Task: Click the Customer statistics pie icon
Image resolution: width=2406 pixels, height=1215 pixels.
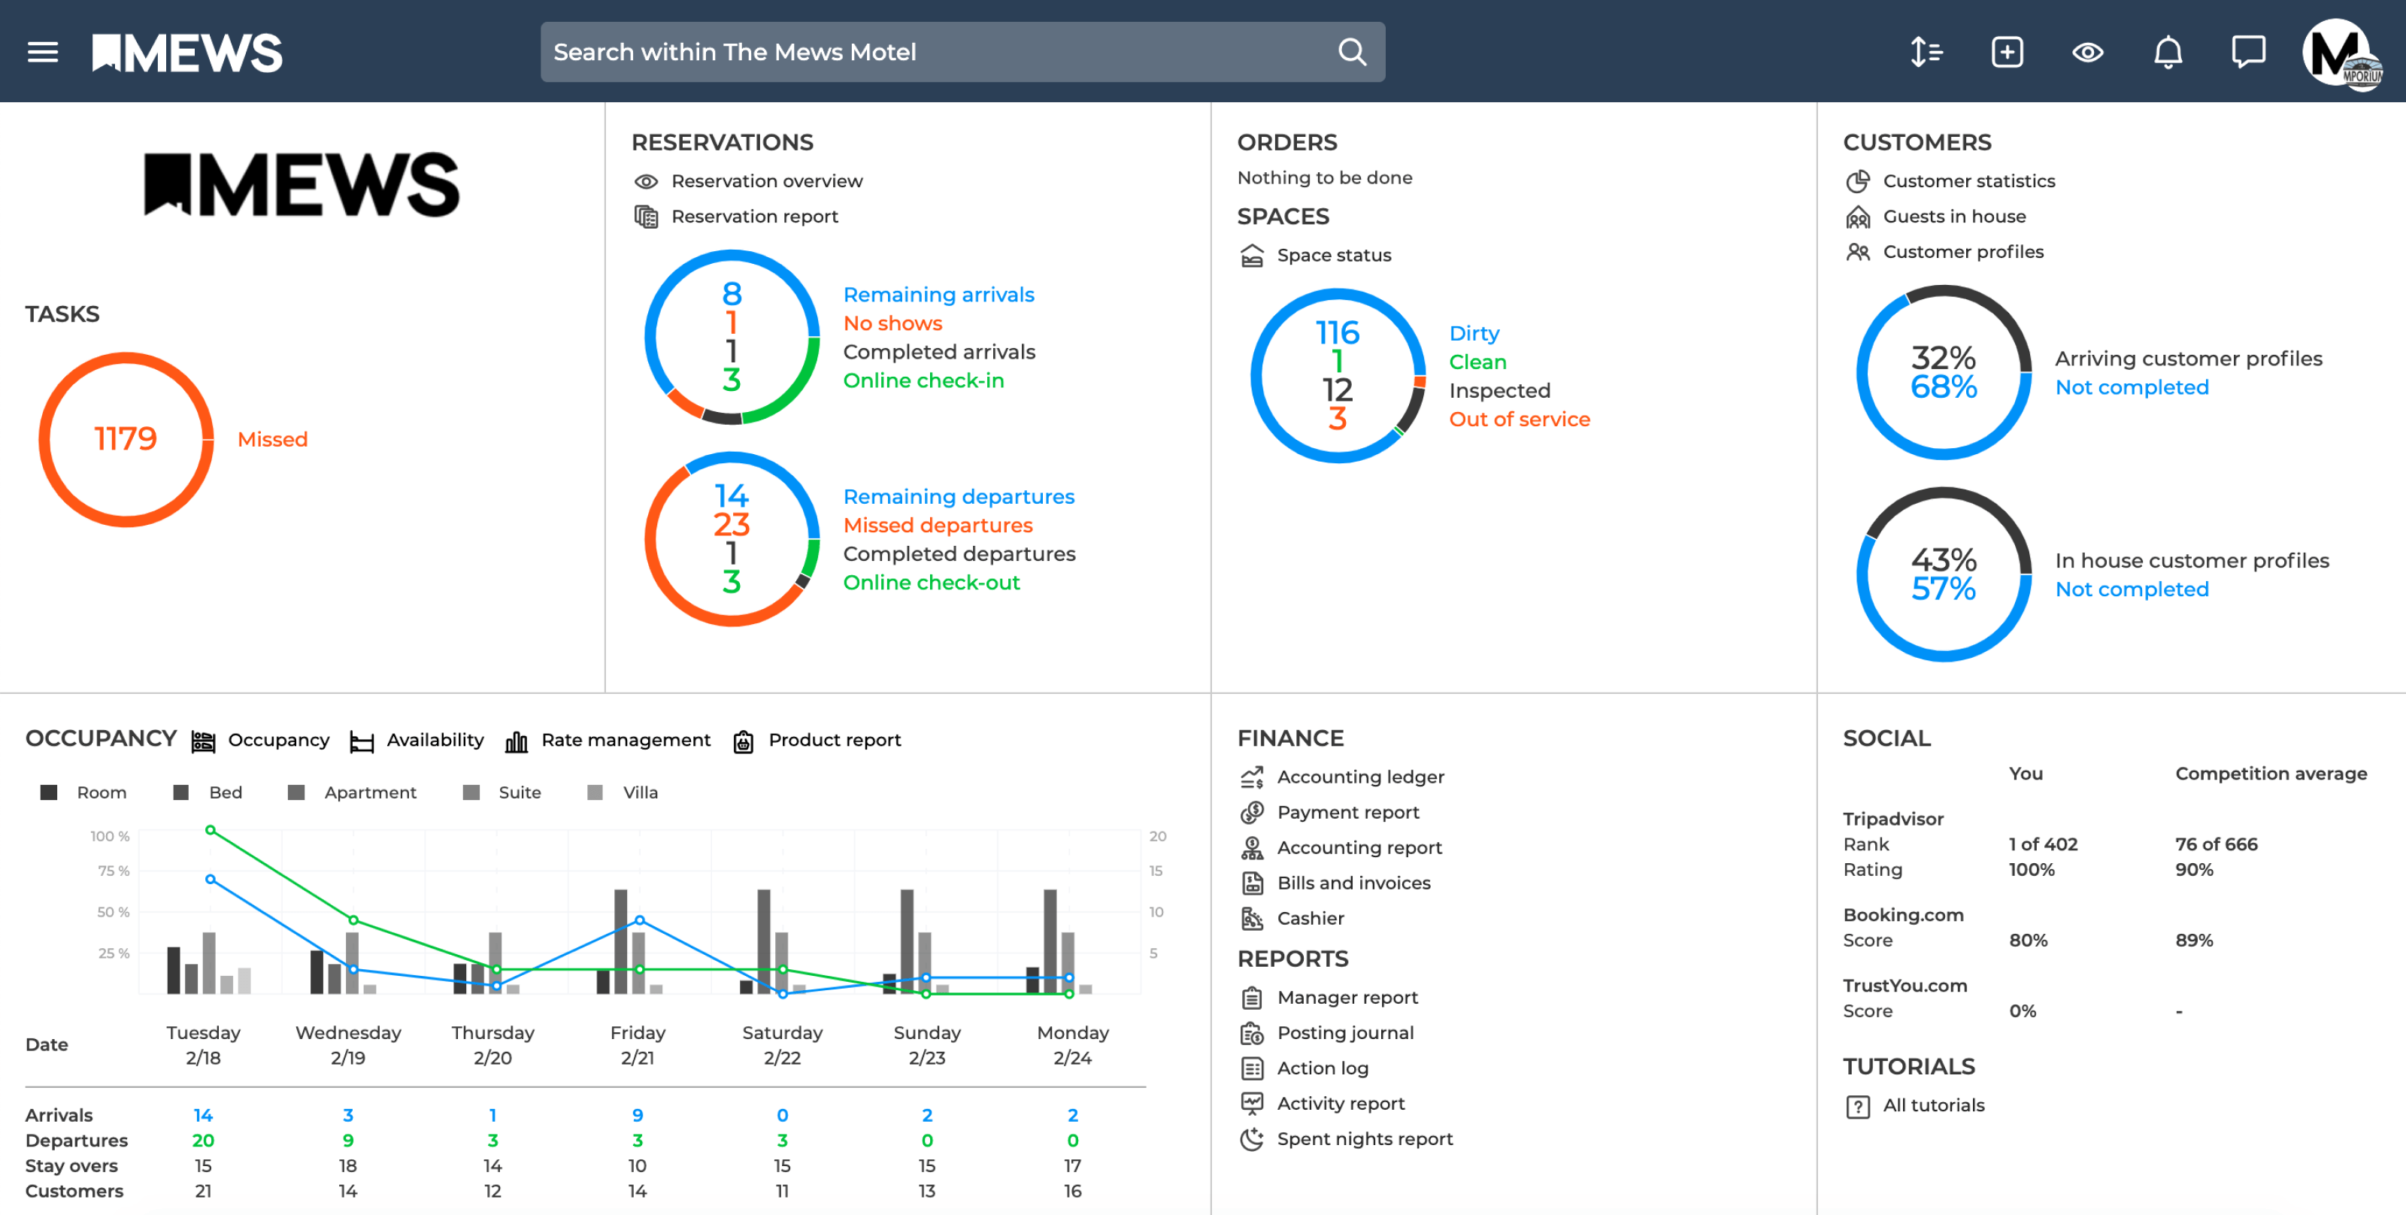Action: [1858, 181]
